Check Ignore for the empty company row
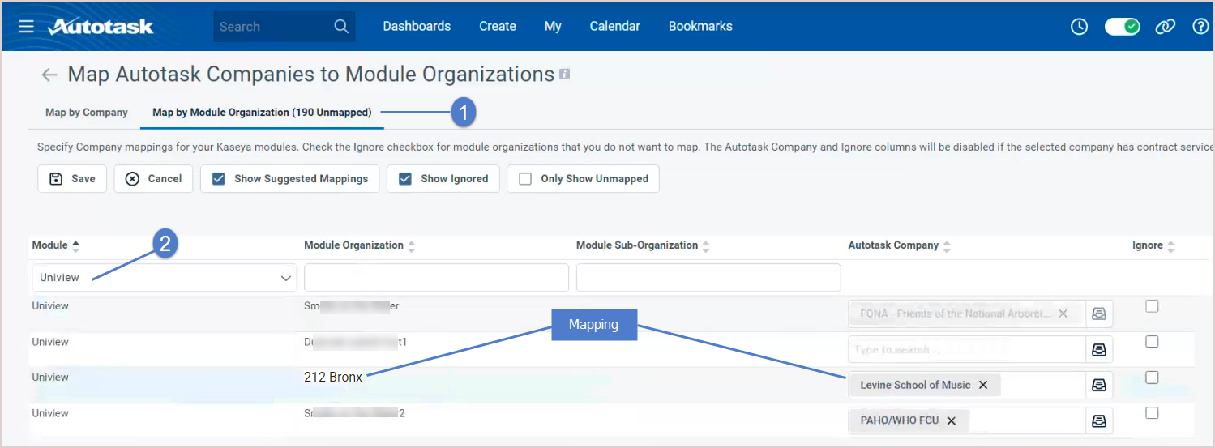 pyautogui.click(x=1152, y=341)
